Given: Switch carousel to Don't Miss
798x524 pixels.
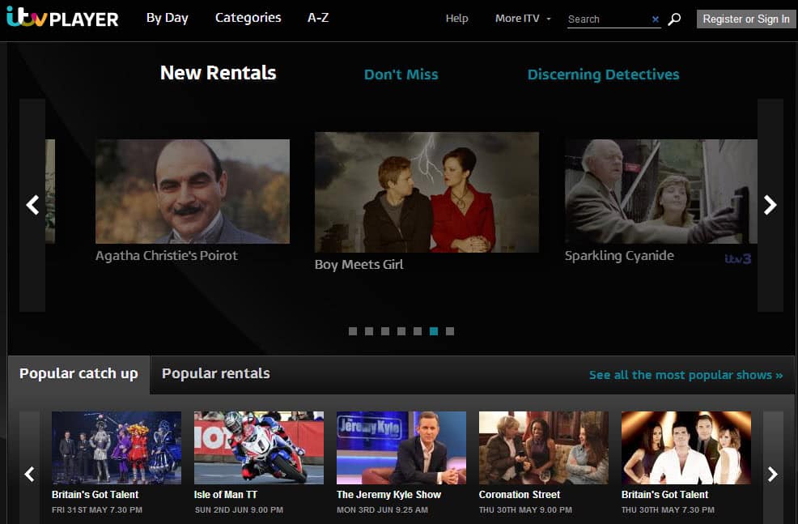Looking at the screenshot, I should (401, 74).
